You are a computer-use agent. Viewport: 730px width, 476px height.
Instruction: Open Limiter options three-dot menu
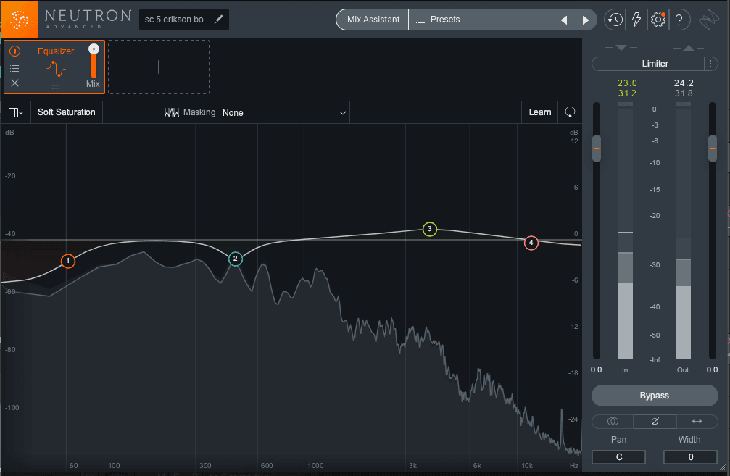(710, 64)
